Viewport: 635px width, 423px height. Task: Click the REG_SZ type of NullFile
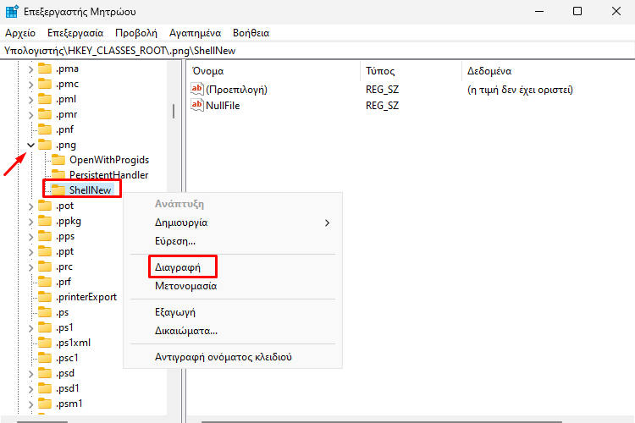382,106
